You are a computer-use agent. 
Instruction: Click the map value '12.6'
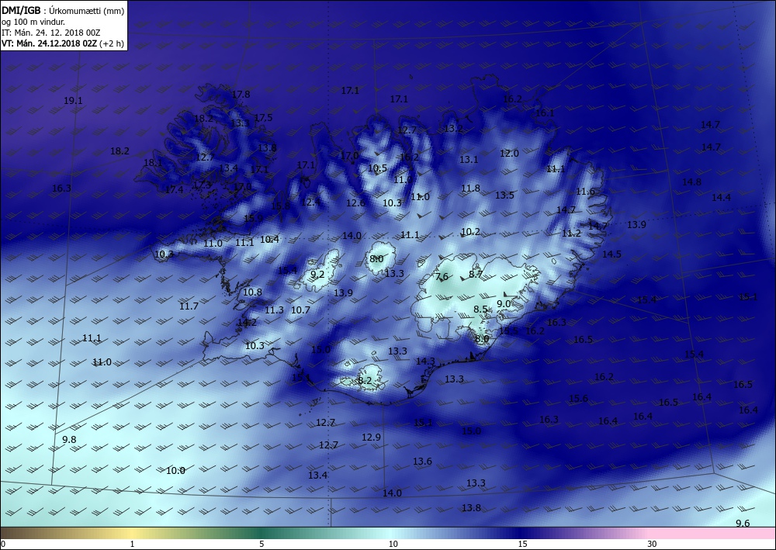point(355,202)
